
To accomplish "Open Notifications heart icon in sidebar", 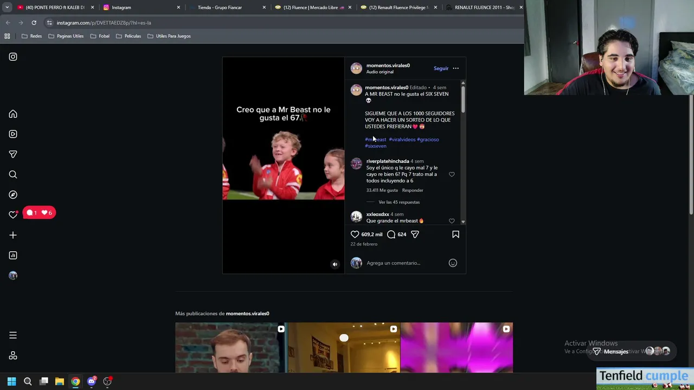I will point(13,215).
